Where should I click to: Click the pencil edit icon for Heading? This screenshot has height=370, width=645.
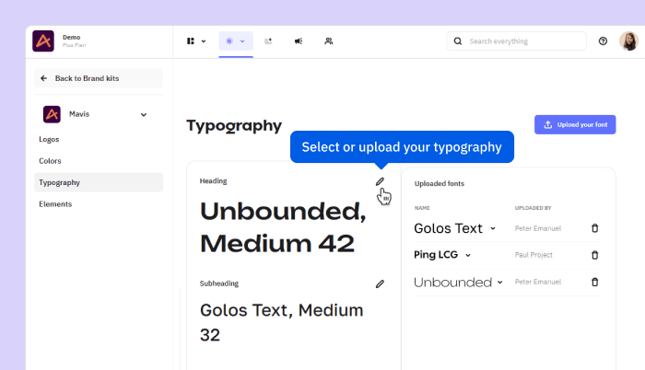pyautogui.click(x=380, y=182)
